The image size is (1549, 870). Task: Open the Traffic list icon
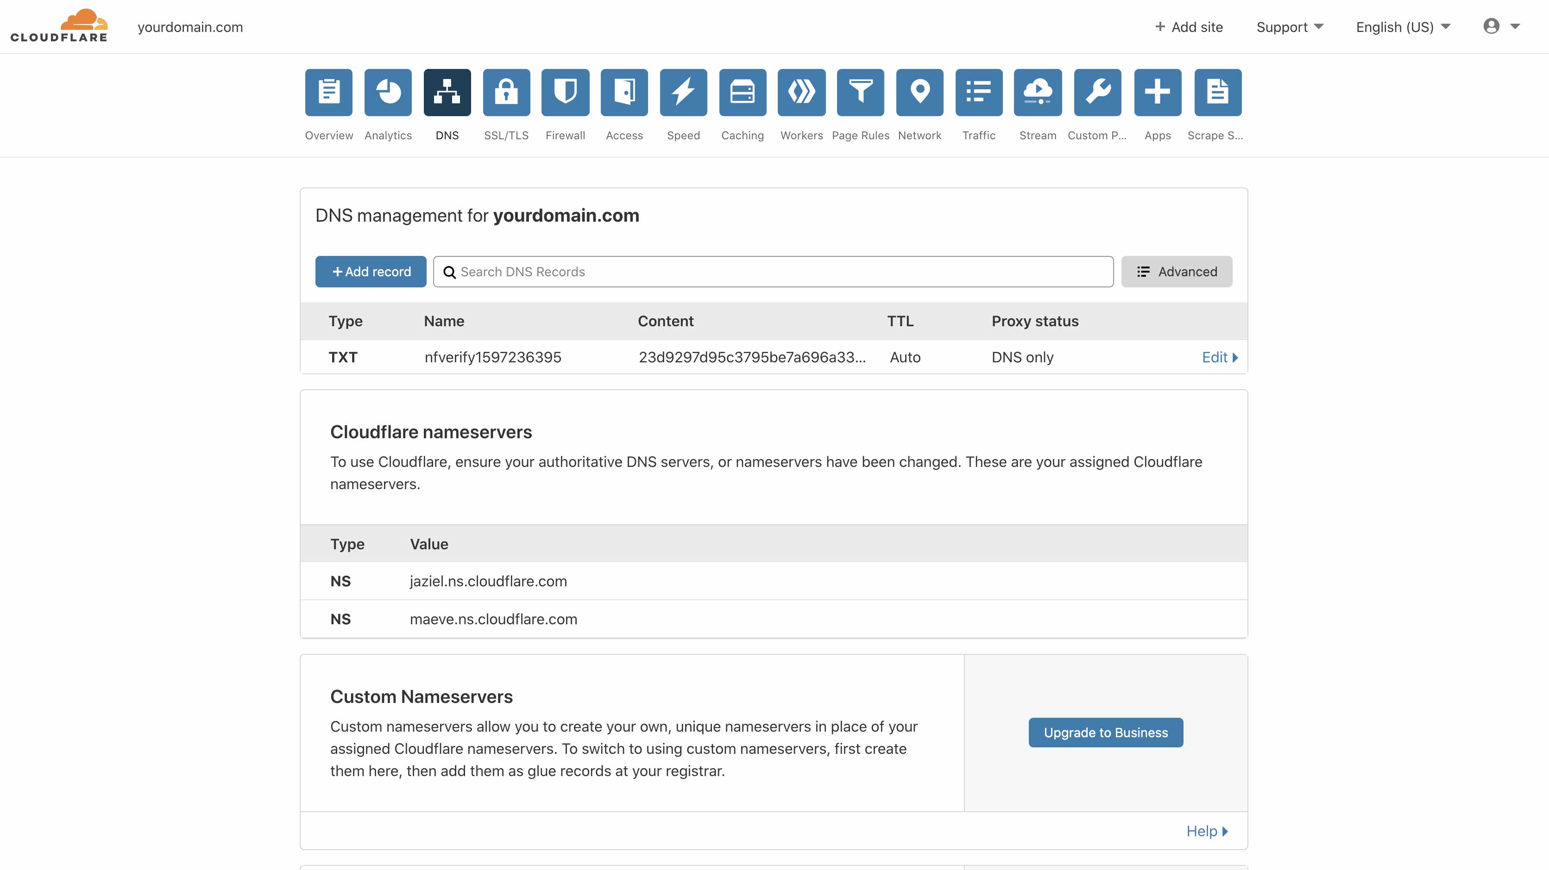click(979, 92)
